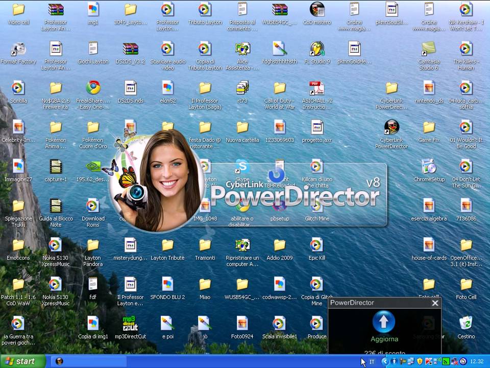The width and height of the screenshot is (490, 368).
Task: Open the Video cell folder
Action: [18, 10]
